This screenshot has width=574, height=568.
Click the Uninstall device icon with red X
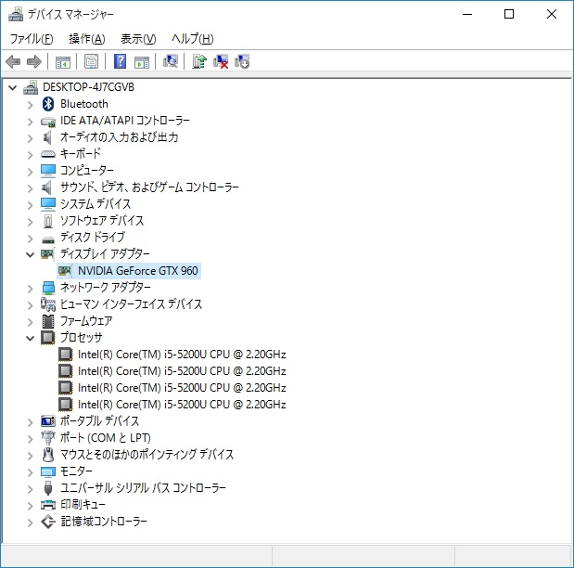(221, 62)
